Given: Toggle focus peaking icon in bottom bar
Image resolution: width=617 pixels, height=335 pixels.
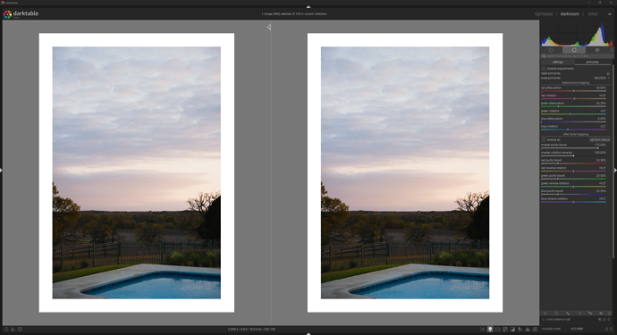Looking at the screenshot, I should coord(483,329).
